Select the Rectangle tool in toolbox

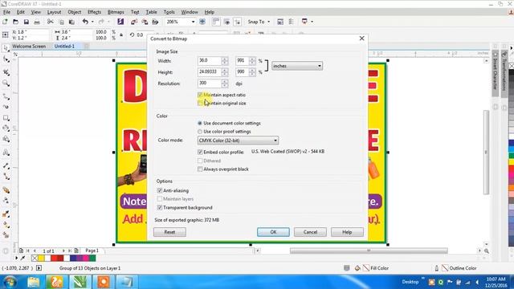point(6,118)
